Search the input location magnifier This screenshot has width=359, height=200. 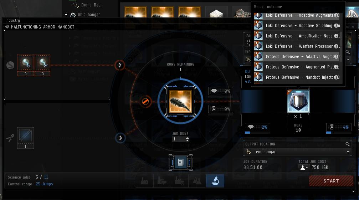click(x=348, y=52)
